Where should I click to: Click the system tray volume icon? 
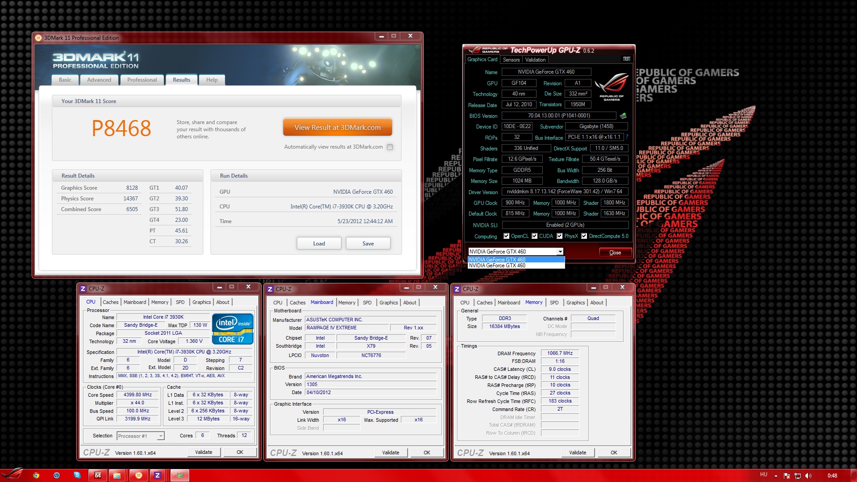coord(808,476)
